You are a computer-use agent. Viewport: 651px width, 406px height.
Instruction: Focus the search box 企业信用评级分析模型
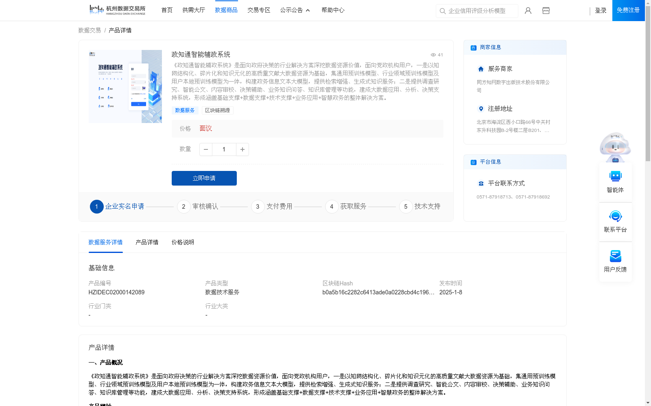[477, 11]
